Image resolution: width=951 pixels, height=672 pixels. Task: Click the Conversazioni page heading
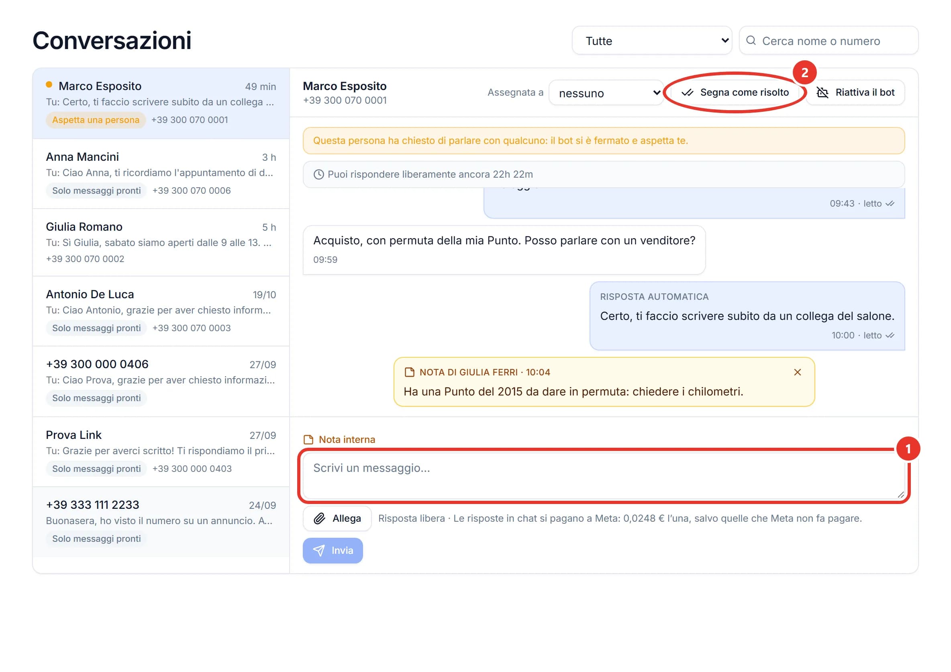tap(112, 41)
